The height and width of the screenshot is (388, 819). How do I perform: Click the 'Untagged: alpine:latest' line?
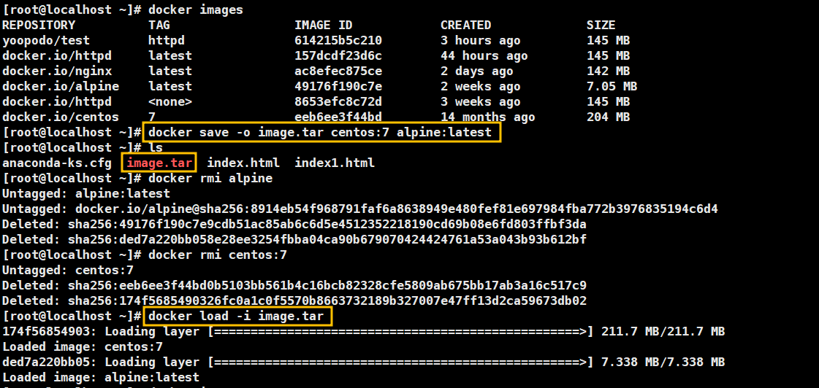pyautogui.click(x=87, y=193)
